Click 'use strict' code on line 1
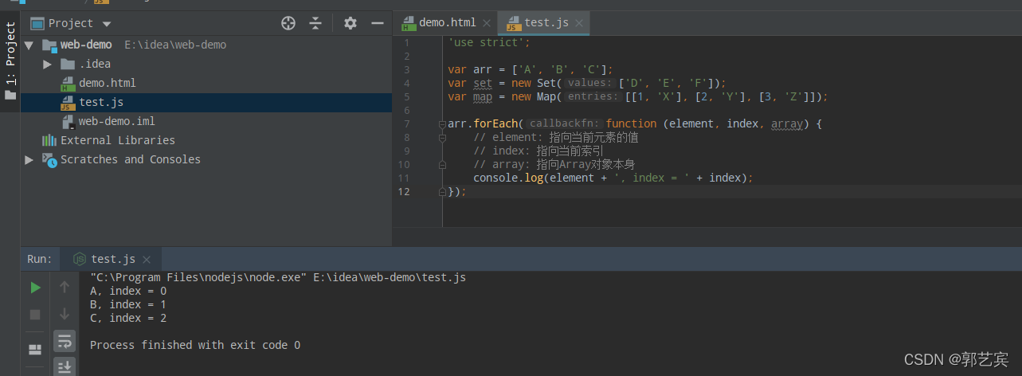Image resolution: width=1022 pixels, height=376 pixels. click(x=488, y=43)
